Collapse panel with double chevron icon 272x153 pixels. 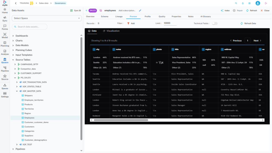(x=86, y=11)
